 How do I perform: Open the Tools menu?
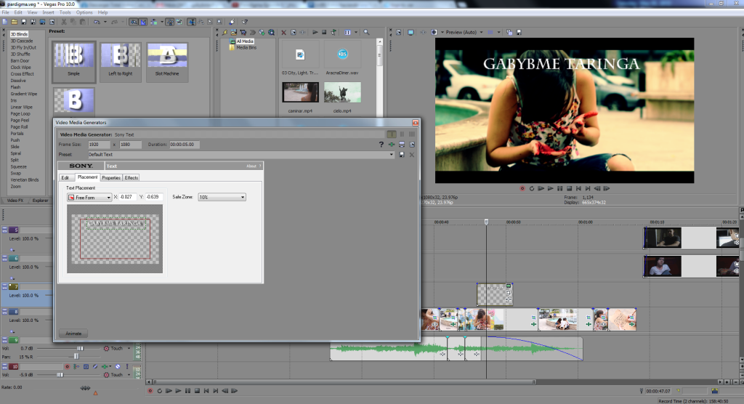pos(65,12)
